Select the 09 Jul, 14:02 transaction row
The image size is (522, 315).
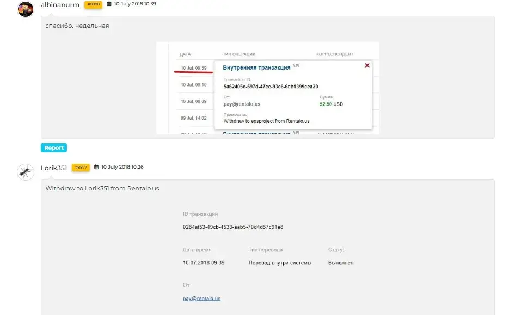click(194, 118)
